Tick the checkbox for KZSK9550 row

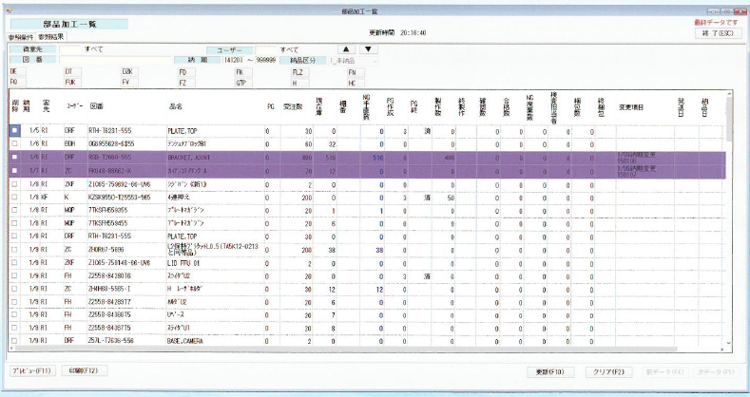coord(14,198)
